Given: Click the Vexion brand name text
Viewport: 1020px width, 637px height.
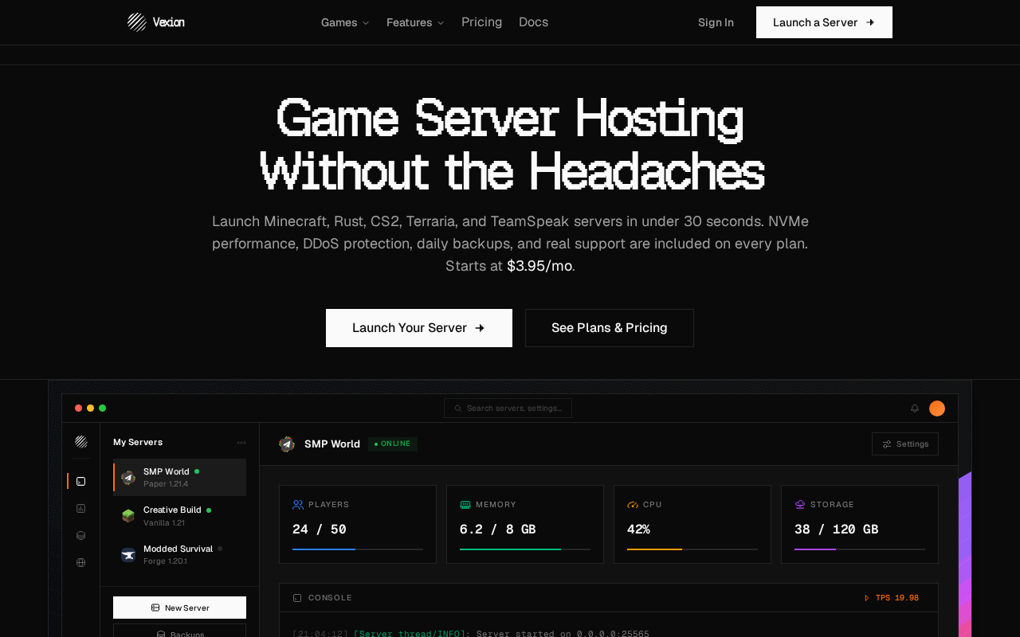Looking at the screenshot, I should click(x=169, y=22).
